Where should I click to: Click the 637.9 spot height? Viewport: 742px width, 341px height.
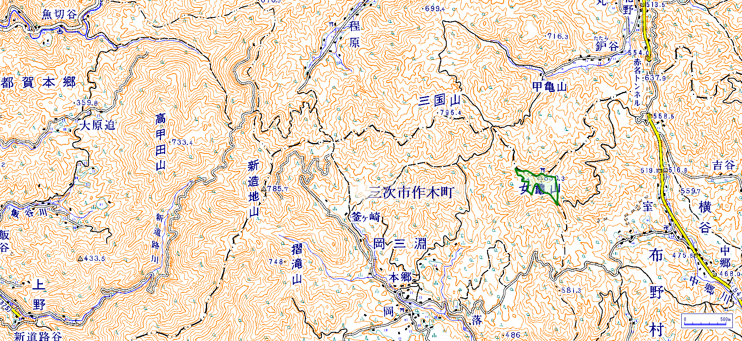[x=655, y=78]
